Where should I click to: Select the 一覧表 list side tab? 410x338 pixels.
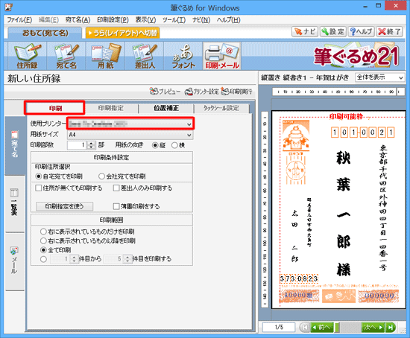pos(15,203)
